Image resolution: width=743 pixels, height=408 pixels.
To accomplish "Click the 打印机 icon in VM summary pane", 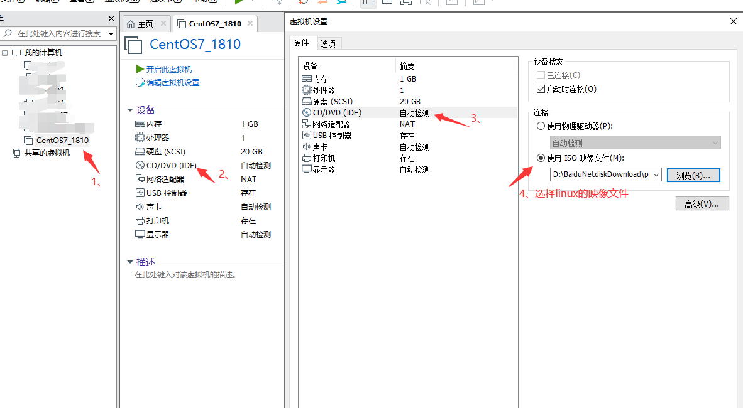I will 140,220.
